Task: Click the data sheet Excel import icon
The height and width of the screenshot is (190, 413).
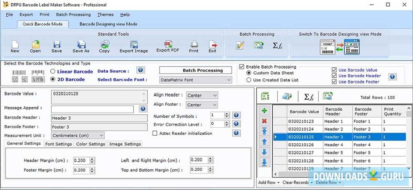Action: pyautogui.click(x=265, y=96)
